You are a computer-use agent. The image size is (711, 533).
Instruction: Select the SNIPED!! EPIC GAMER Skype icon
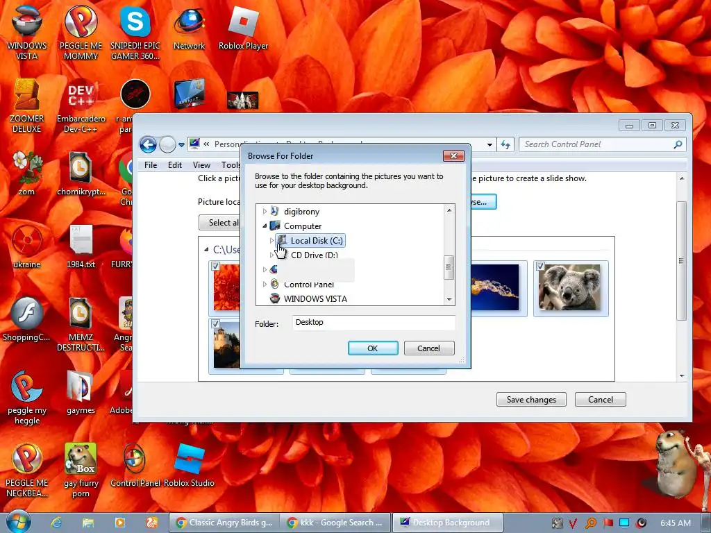coord(135,33)
